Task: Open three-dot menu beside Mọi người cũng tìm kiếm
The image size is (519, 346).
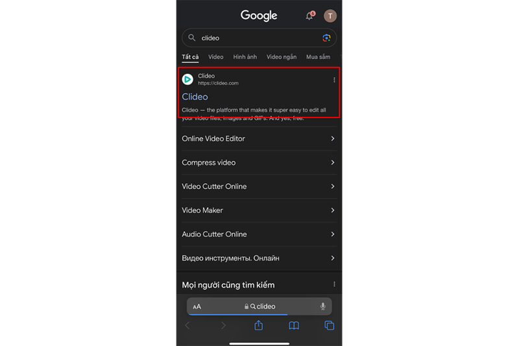Action: point(334,284)
